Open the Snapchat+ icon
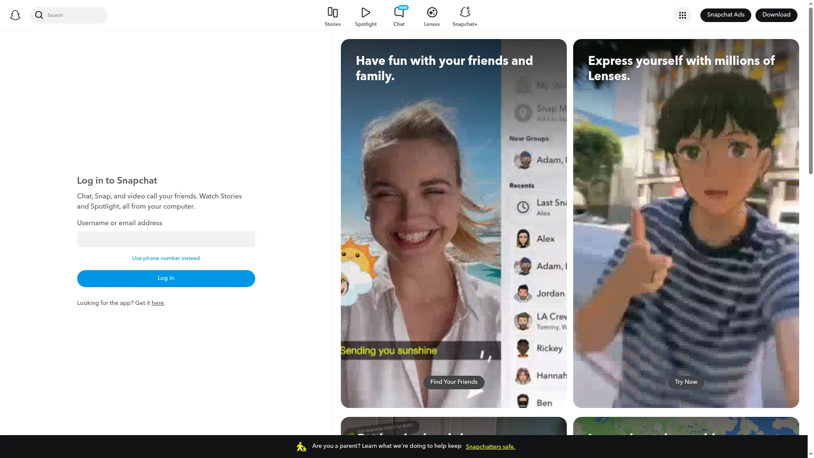The height and width of the screenshot is (458, 814). coord(465,12)
